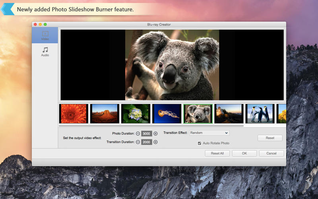This screenshot has height=199, width=318.
Task: Uncheck Auto Rotate Photo checkbox
Action: coord(200,143)
